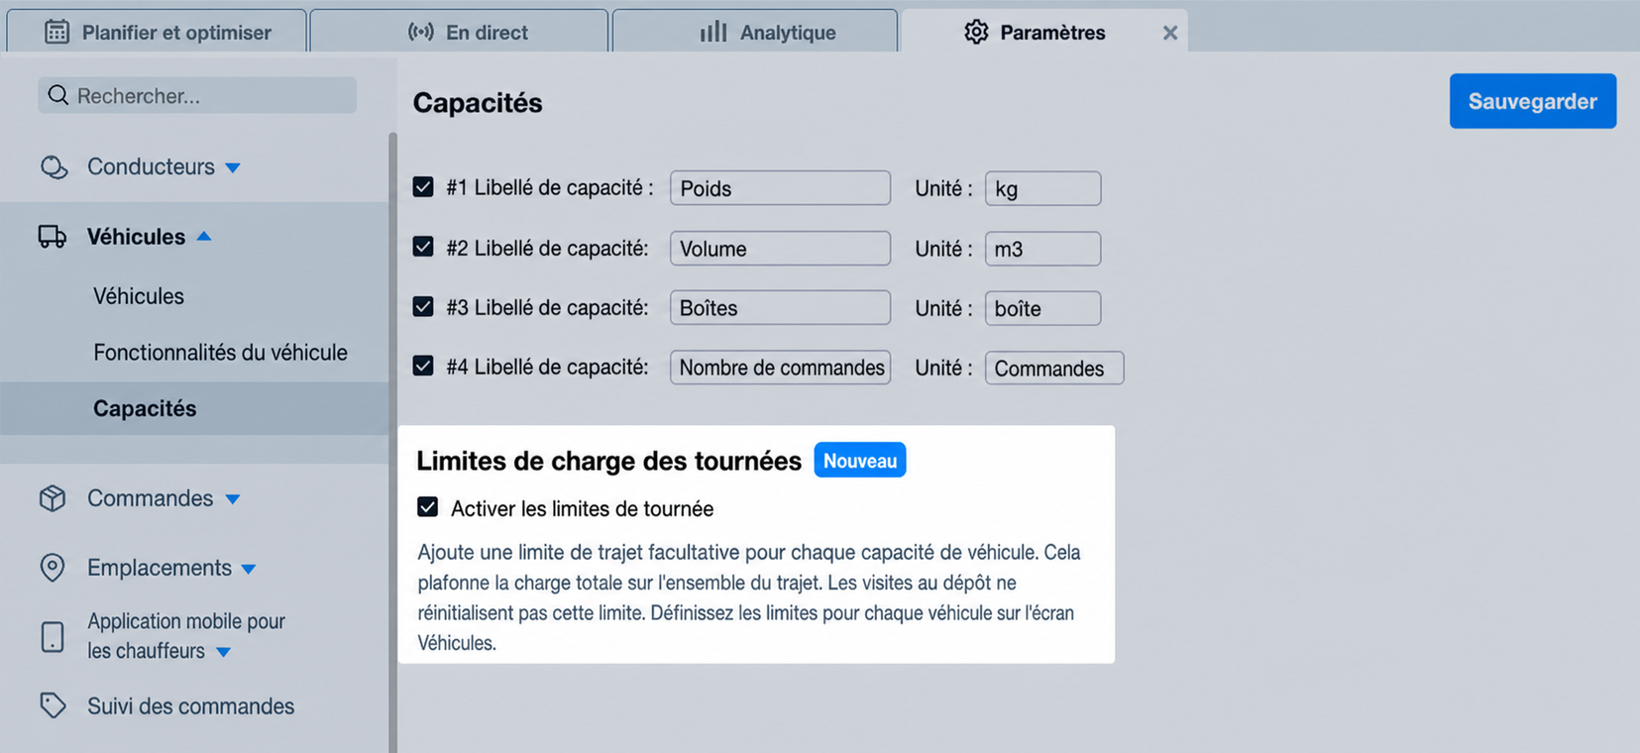
Task: Collapse the Véhicules section arrow
Action: tap(204, 237)
